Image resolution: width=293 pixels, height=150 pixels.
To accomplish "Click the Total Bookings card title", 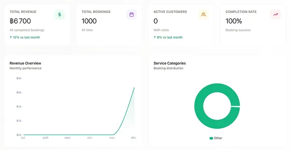I will [x=96, y=12].
